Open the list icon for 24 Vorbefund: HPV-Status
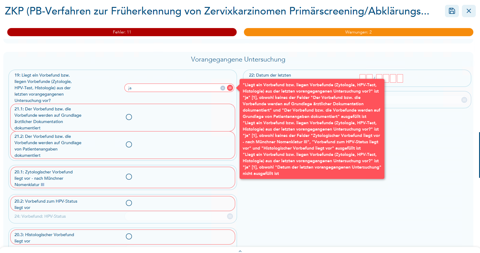 (230, 216)
